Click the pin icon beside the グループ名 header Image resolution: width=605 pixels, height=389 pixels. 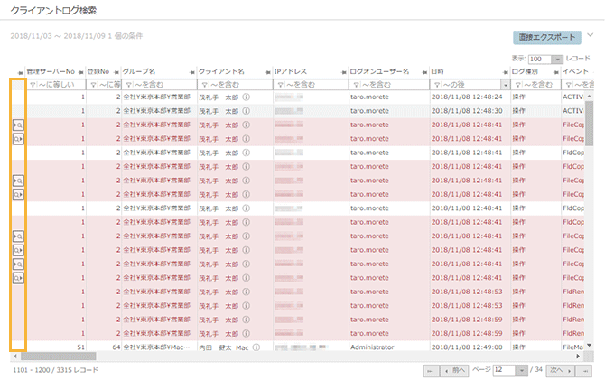click(116, 71)
